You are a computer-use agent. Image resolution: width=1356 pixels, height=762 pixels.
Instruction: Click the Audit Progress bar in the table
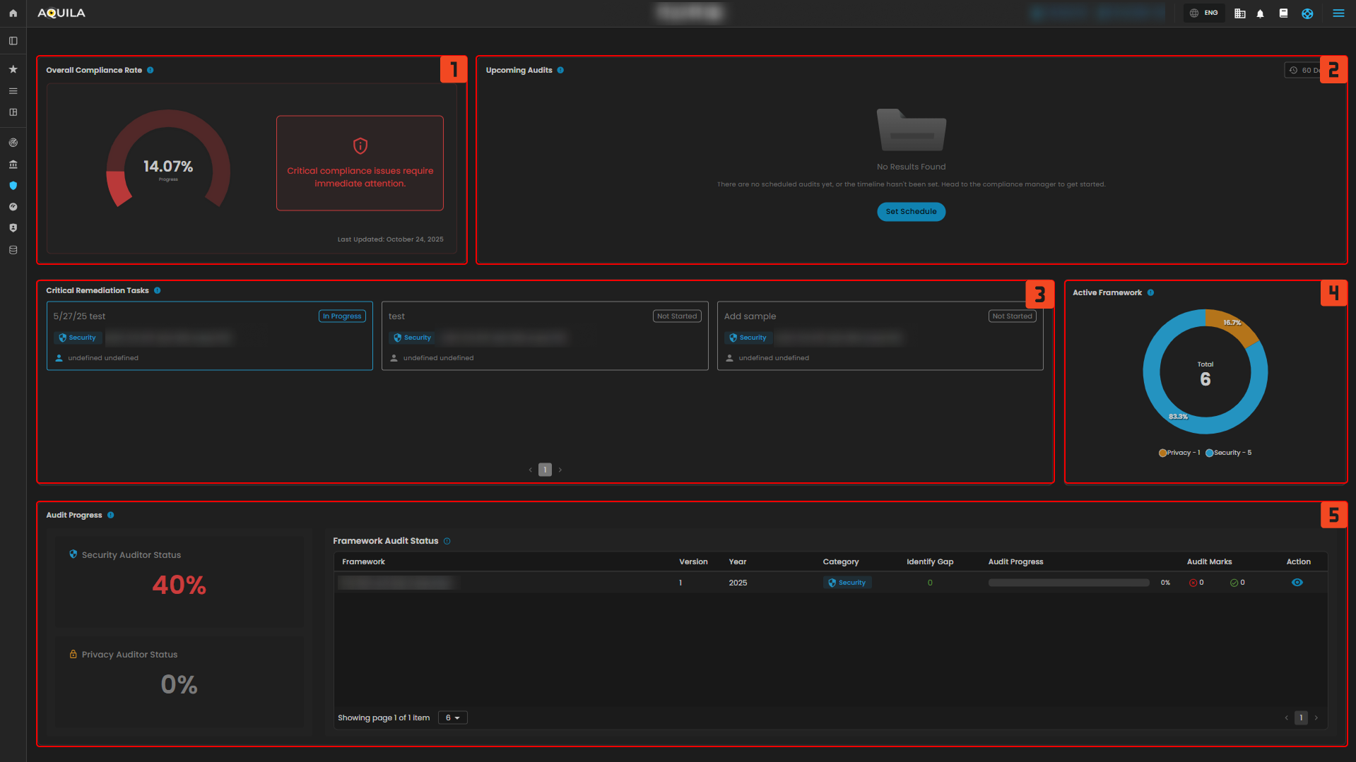click(1068, 583)
